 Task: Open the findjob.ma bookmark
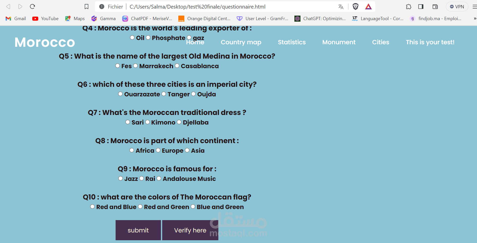tap(436, 18)
